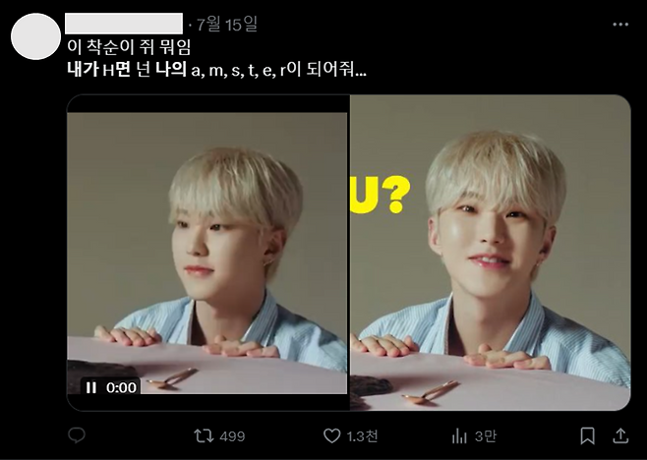Select the 0:00 video timestamp
Image resolution: width=647 pixels, height=460 pixels.
[x=121, y=388]
